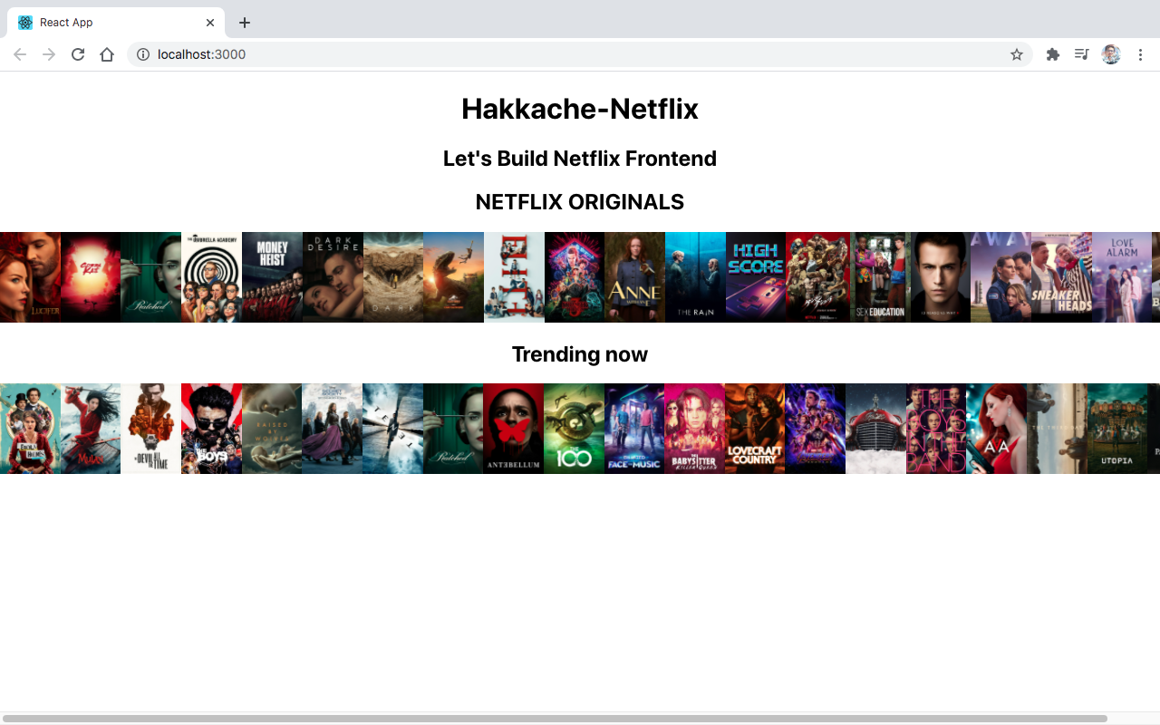Screen dimensions: 1160x725
Task: Open The Third Day poster
Action: (x=1058, y=429)
